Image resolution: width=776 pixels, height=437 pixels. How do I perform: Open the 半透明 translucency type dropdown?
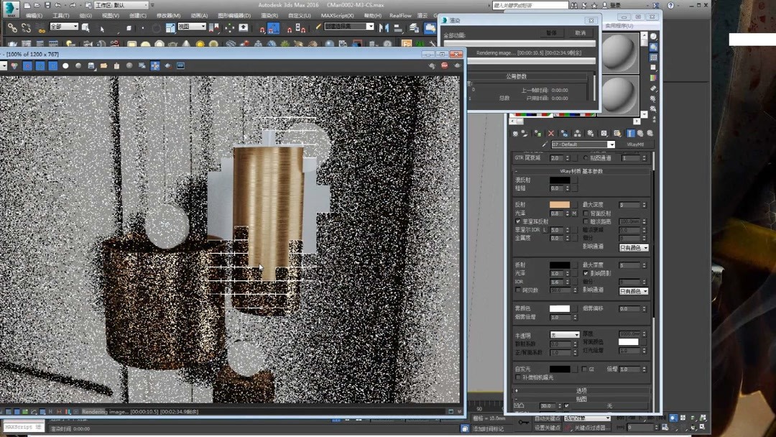565,335
